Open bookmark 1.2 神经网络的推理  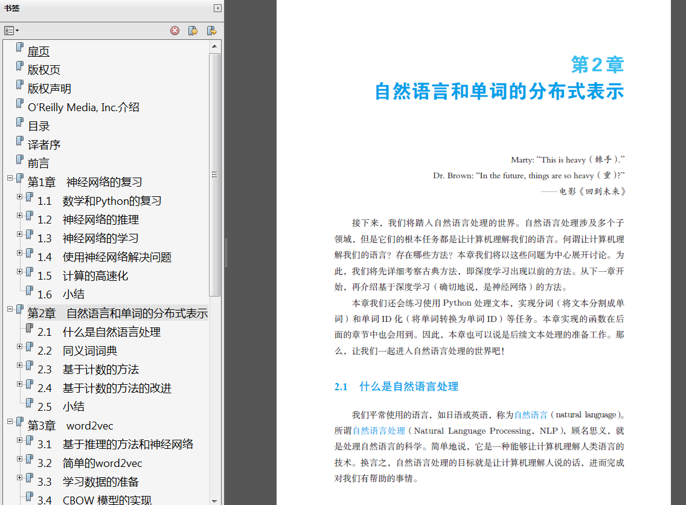[88, 220]
